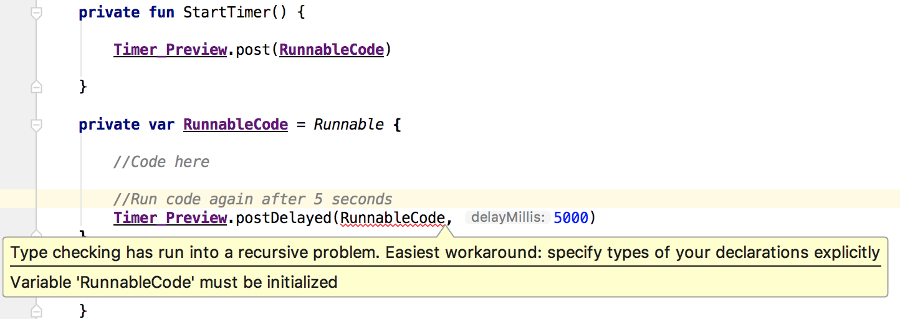Click the delayMillis parameter hint

coord(508,218)
